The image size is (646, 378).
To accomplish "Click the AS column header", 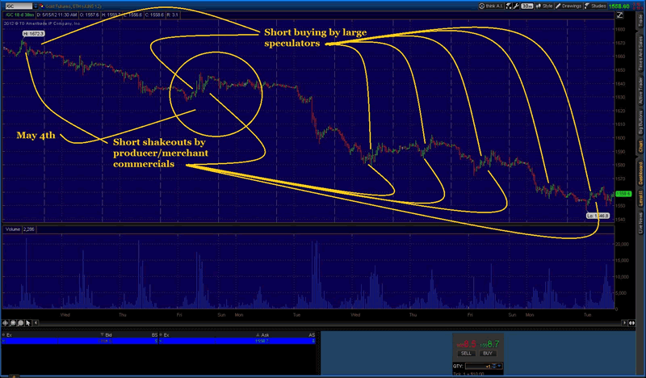I will click(312, 334).
